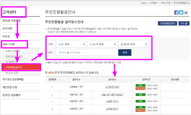
Task: Click 설치주소 column header
Action: pos(76,79)
